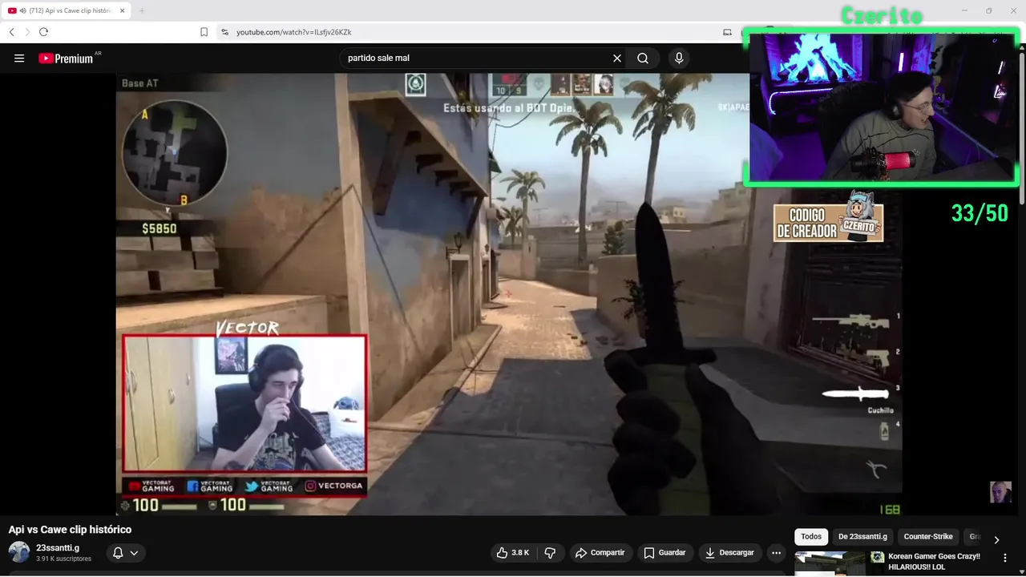This screenshot has height=577, width=1026.
Task: Click the Api vs Cawe clip histórico title
Action: pyautogui.click(x=70, y=530)
